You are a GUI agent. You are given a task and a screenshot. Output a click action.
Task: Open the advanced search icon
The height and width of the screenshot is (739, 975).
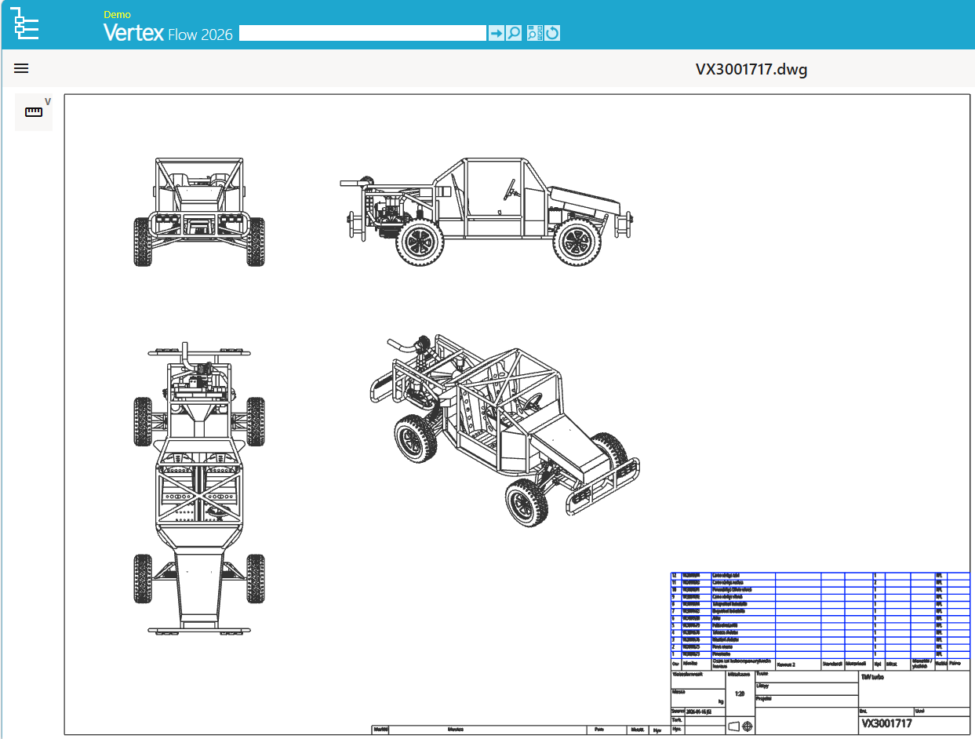(x=534, y=33)
